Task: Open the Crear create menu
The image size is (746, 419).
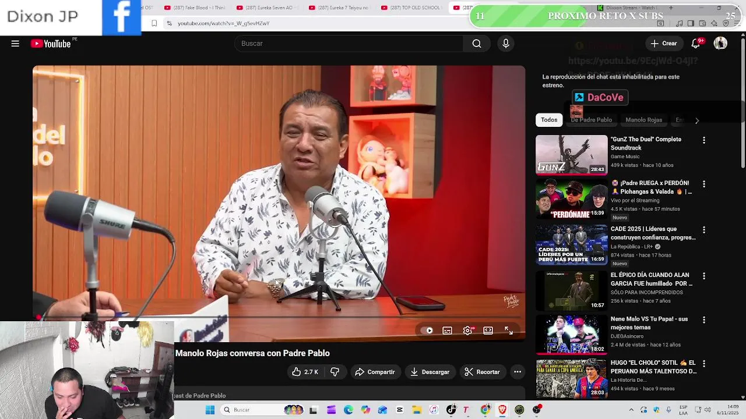Action: [x=664, y=44]
